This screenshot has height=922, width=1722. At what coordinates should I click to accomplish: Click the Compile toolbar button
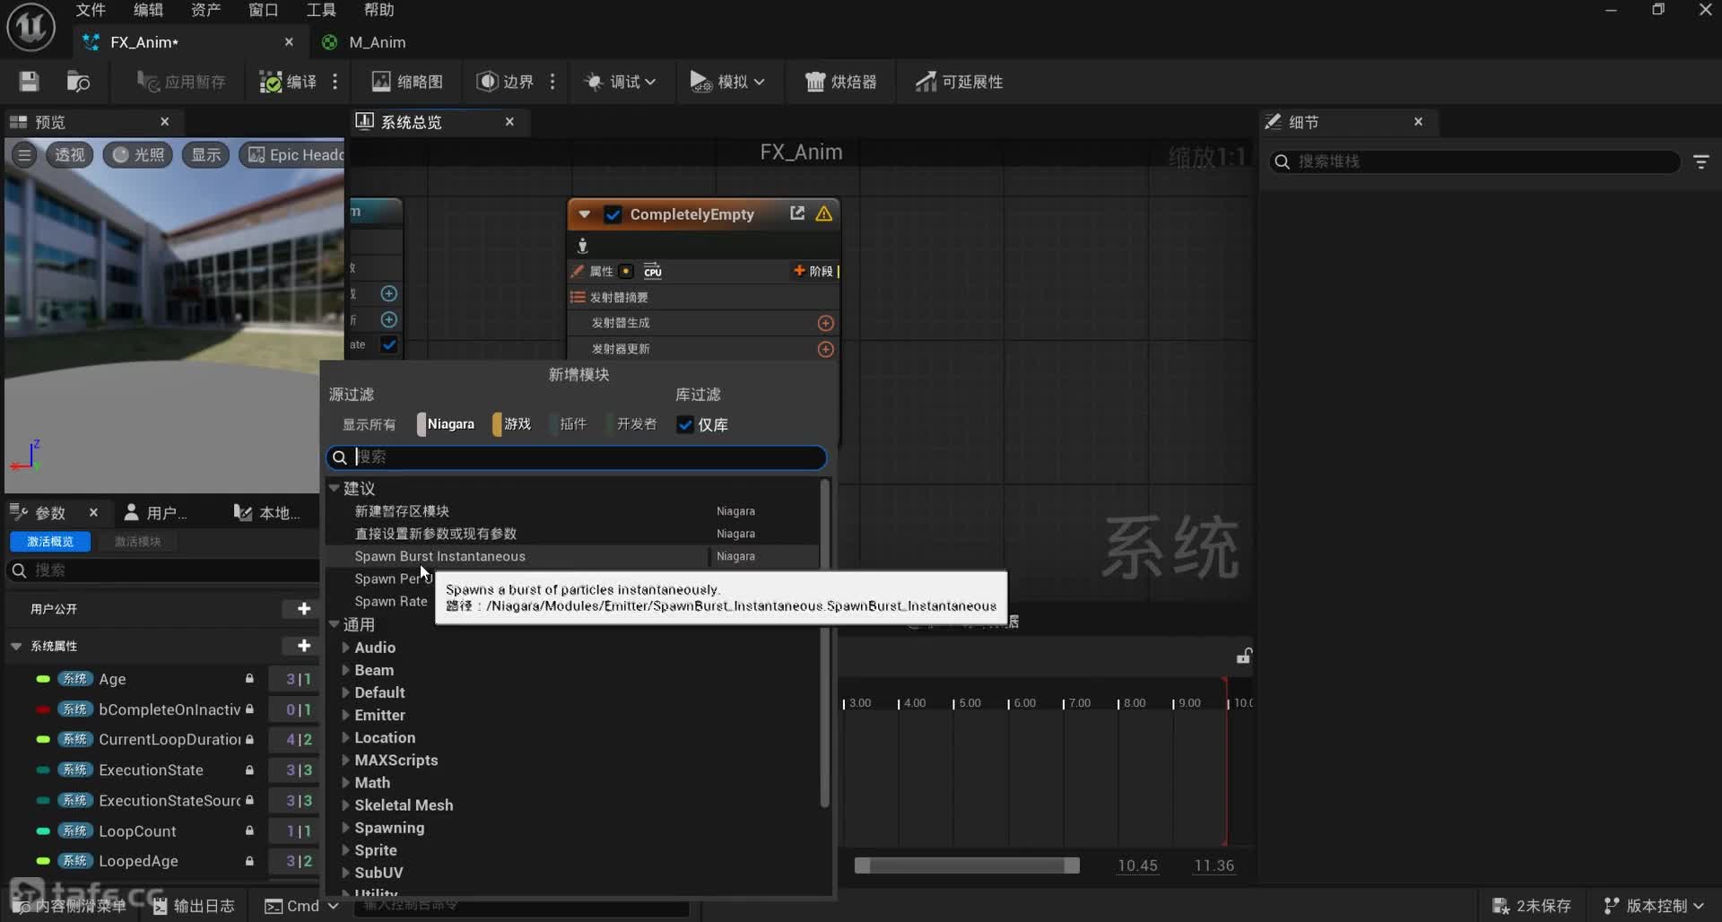[x=288, y=82]
